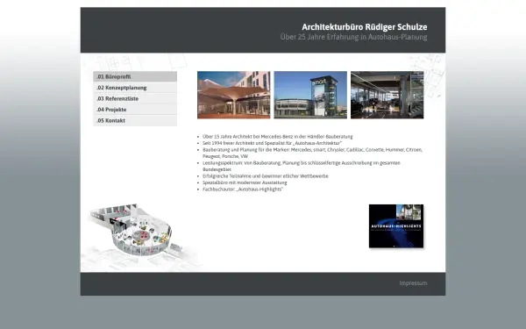The height and width of the screenshot is (329, 526).
Task: Open the .01 Büroprofil menu item
Action: (135, 76)
